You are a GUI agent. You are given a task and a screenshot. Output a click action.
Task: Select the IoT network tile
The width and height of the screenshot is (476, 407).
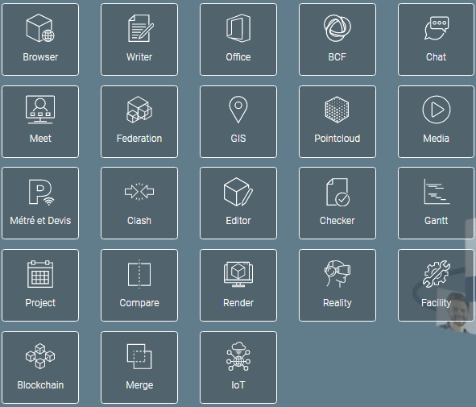[238, 368]
